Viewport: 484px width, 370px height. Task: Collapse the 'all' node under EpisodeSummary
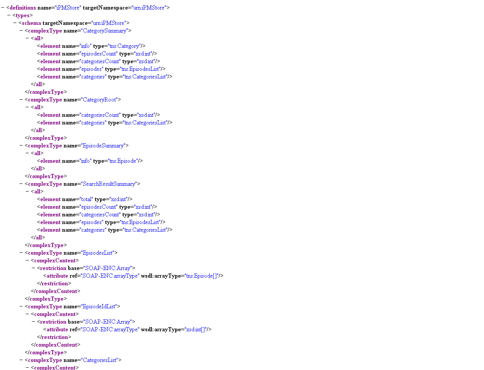(x=27, y=153)
